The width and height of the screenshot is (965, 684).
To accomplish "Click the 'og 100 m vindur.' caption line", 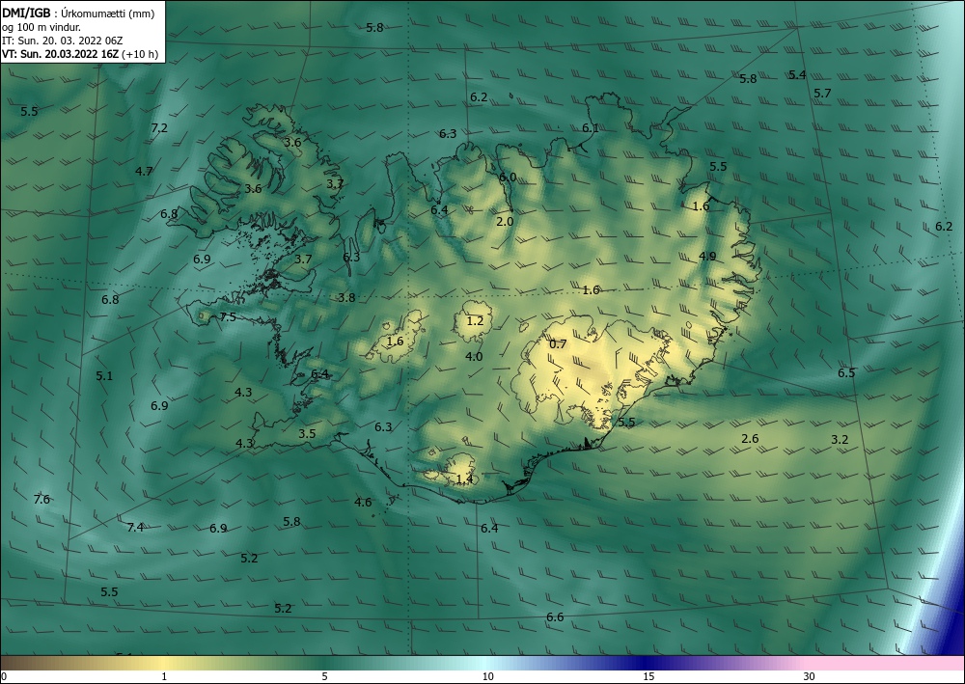I will 41,27.
